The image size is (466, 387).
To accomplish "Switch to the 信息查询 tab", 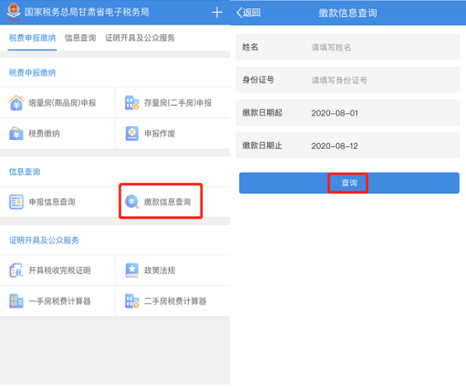I will (x=80, y=38).
